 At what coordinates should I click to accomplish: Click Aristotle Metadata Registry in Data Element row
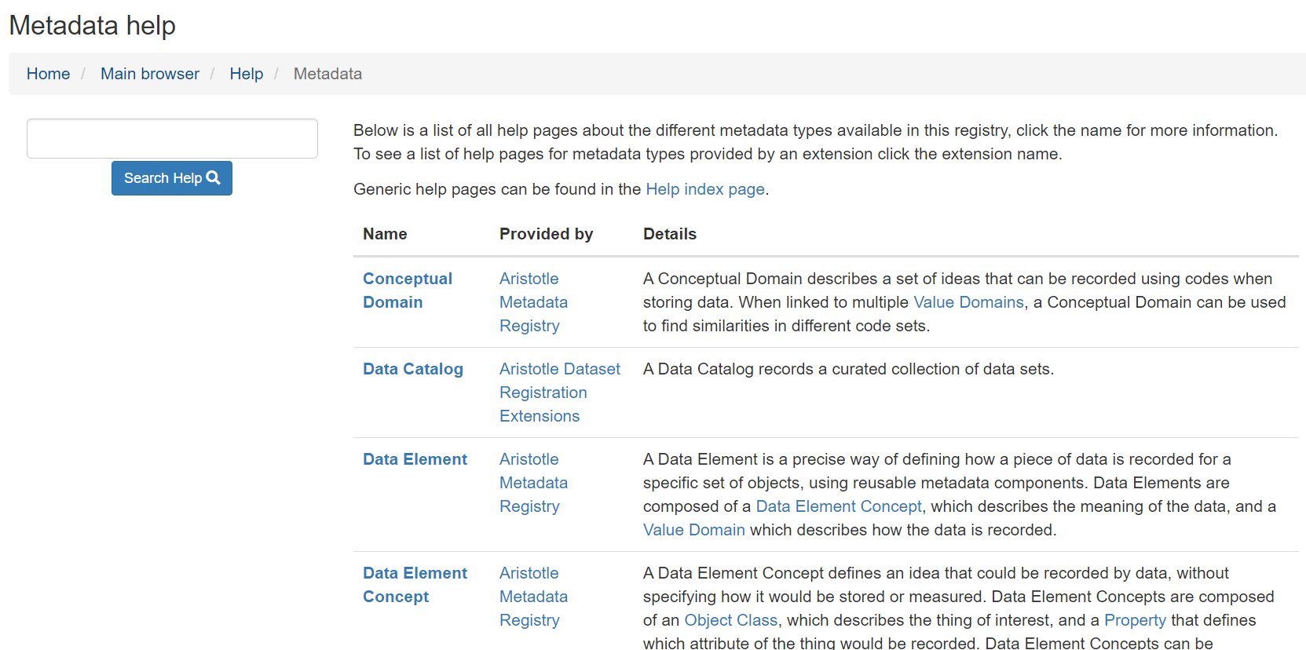point(532,483)
